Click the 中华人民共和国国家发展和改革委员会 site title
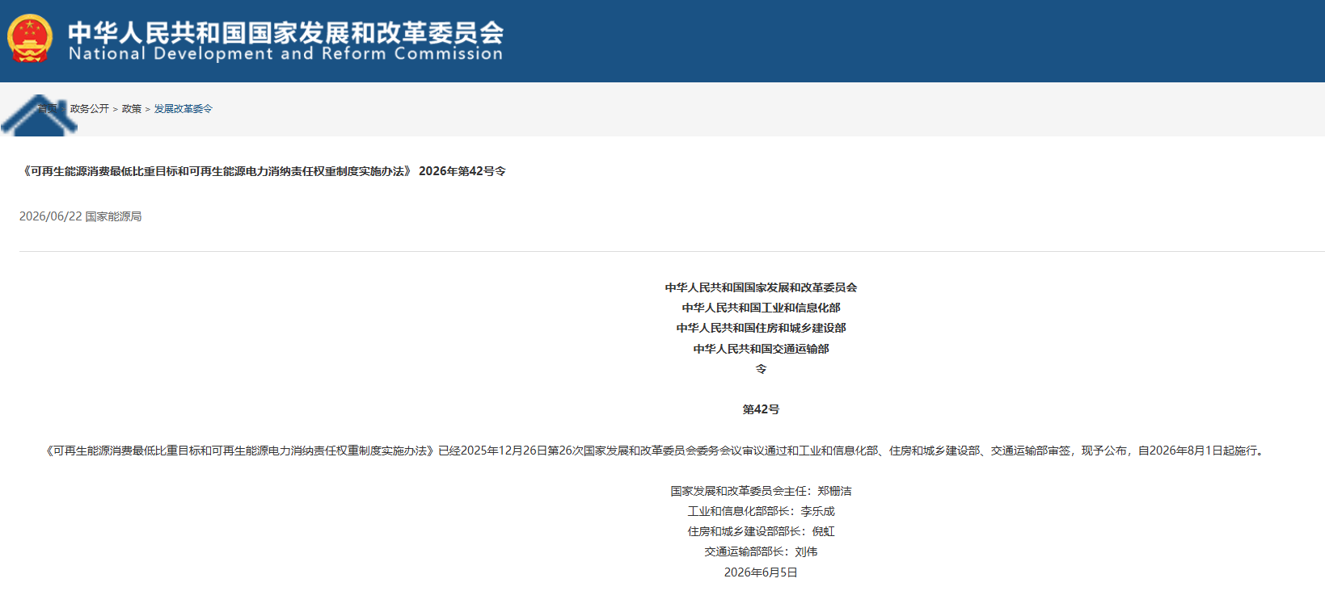1325x612 pixels. coord(286,31)
